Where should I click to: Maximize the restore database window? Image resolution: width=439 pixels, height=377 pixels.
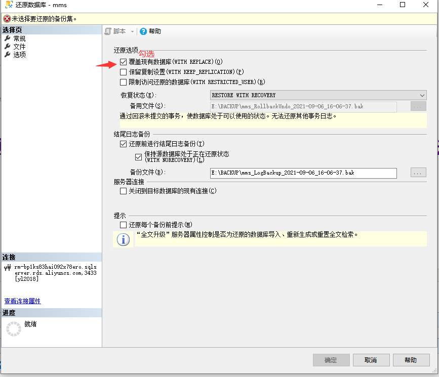(403, 5)
